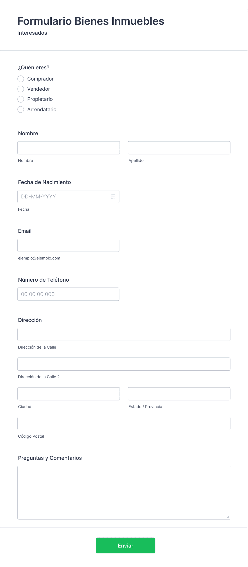Click the Formulario Bienes Inmuebles heading
The height and width of the screenshot is (567, 248).
pos(91,21)
